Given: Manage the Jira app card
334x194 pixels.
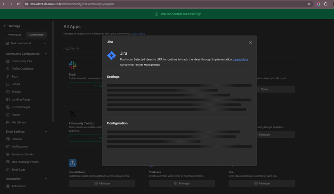Looking at the screenshot, I should click(x=262, y=183).
